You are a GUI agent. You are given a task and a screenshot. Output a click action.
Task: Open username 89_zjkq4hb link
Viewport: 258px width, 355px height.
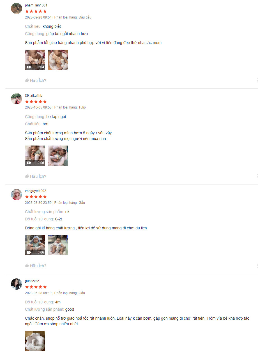point(34,96)
